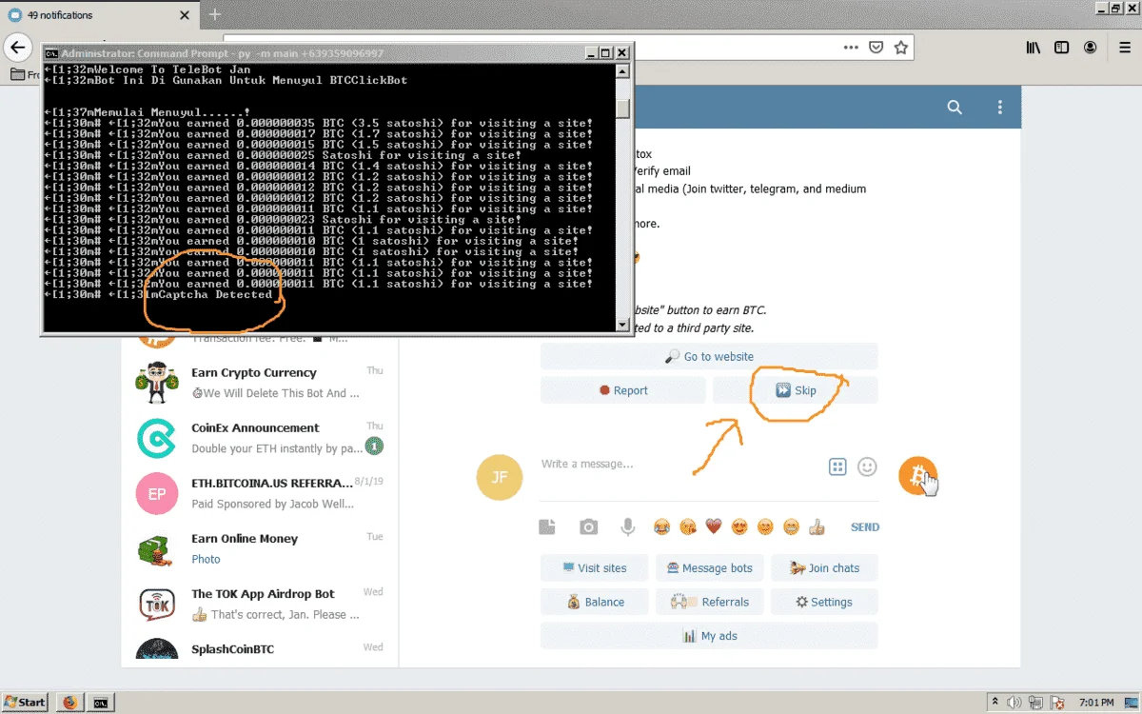Open the emoji smiley picker
Image resolution: width=1142 pixels, height=714 pixels.
tap(867, 466)
